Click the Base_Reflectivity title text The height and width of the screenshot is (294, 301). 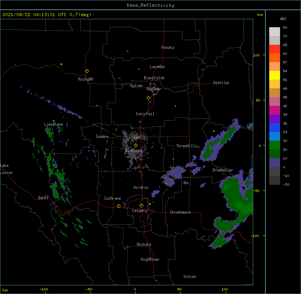coord(150,5)
